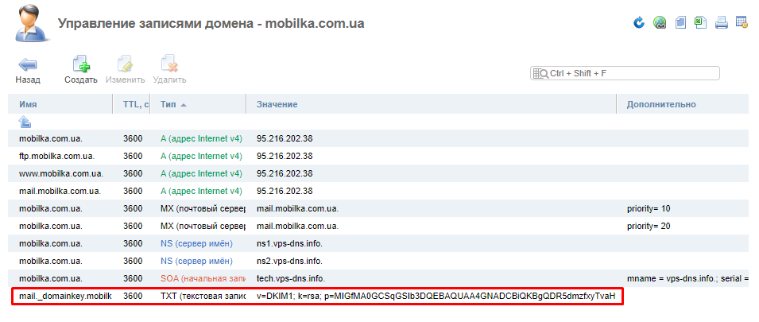Click TTL 3600 in the SOA record row

click(x=133, y=278)
